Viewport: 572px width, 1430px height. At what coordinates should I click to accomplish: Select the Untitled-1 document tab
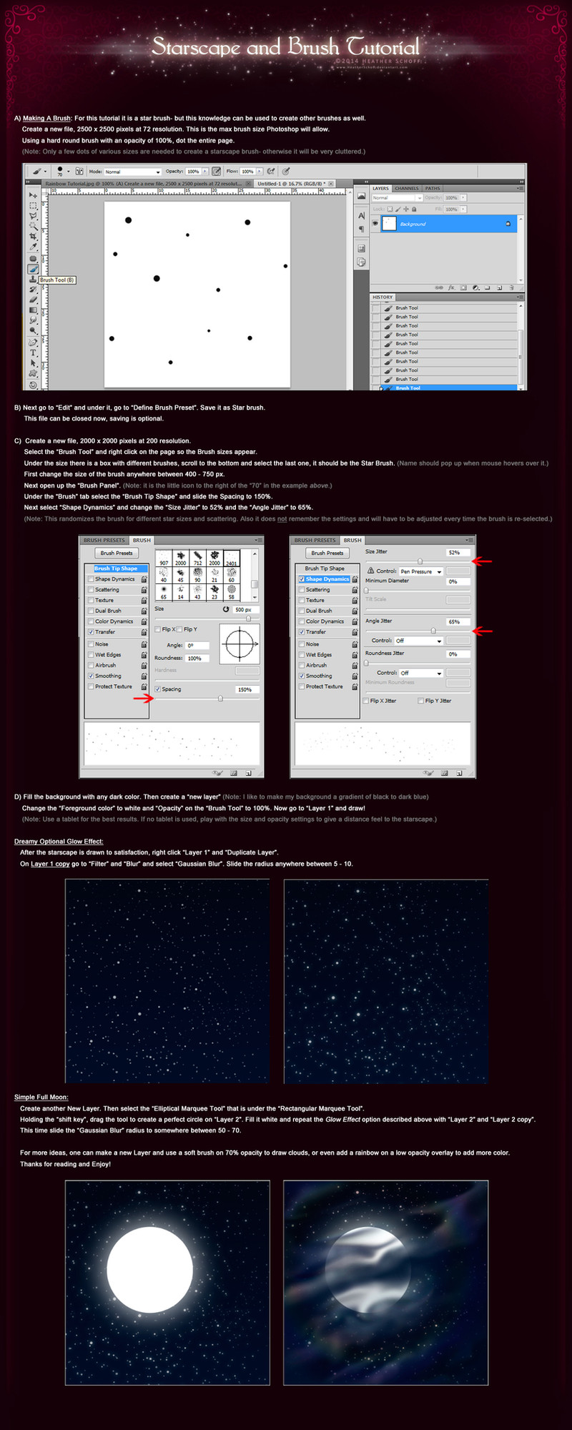coord(294,184)
